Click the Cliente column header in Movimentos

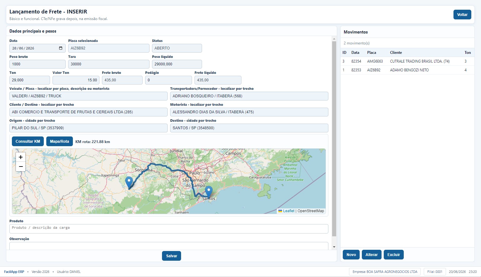click(396, 53)
